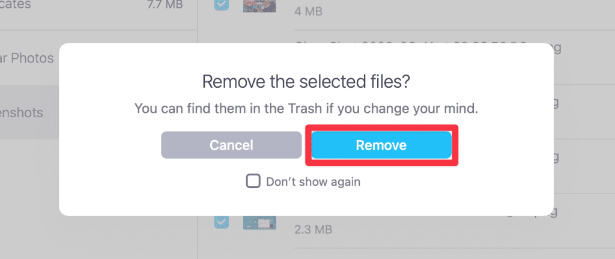Confirm by pressing the blue Remove button
The width and height of the screenshot is (615, 259).
381,145
